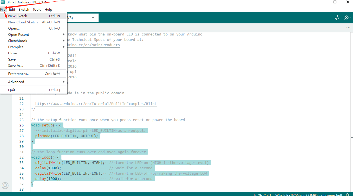Choose Quit from the File menu
Screen dimensions: 353x196
tap(34, 90)
